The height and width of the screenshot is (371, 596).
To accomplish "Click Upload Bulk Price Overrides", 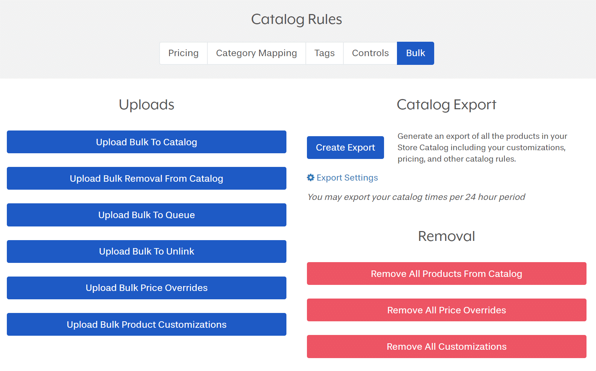I will pos(147,288).
